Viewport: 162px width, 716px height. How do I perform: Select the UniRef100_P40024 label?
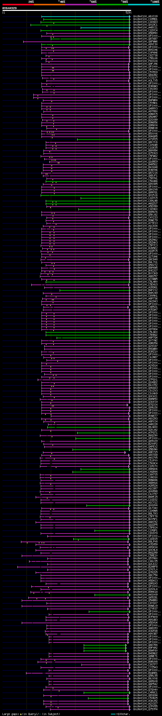145,61
